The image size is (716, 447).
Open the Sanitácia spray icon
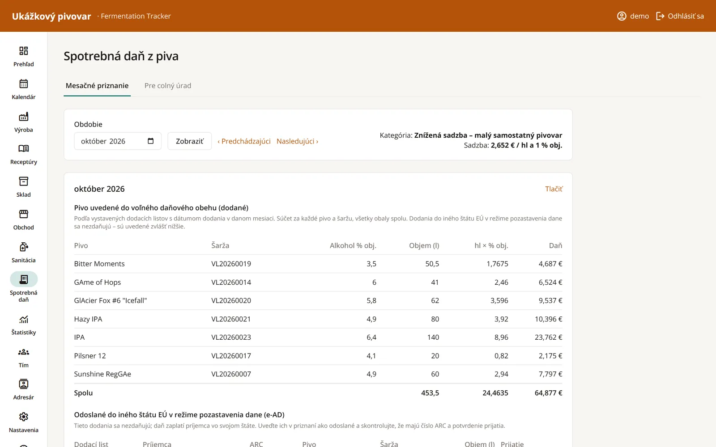[24, 247]
